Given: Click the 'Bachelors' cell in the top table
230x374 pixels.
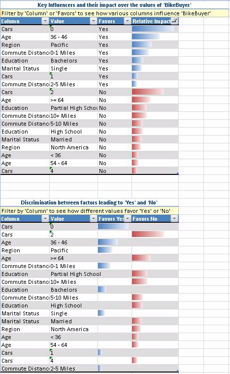Looking at the screenshot, I should pos(73,61).
